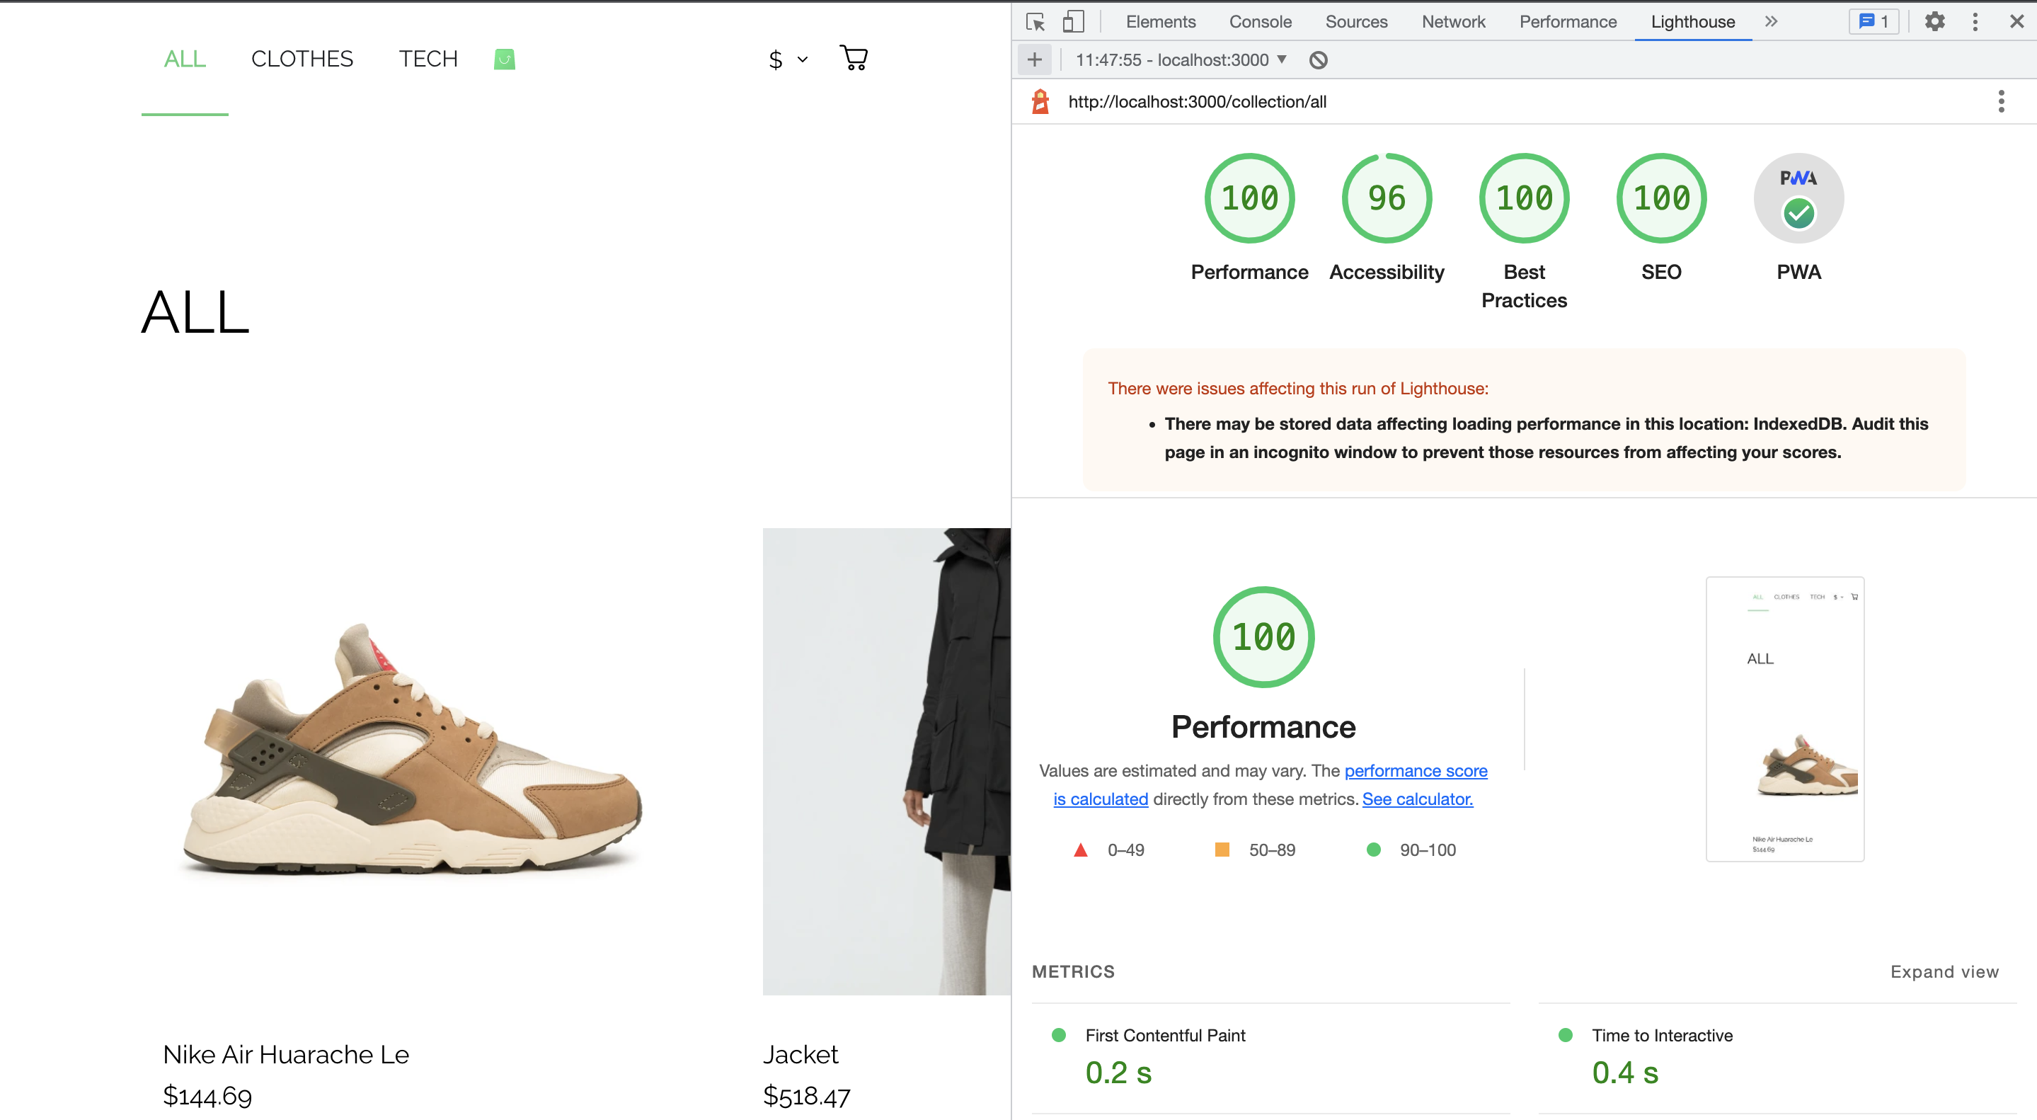2037x1120 pixels.
Task: Click the green store logo icon
Action: 505,59
